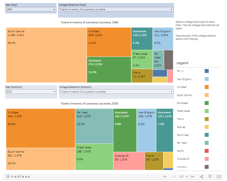Click the Replay animation icon
Image resolution: width=227 pixels, height=181 pixels.
pos(182,176)
